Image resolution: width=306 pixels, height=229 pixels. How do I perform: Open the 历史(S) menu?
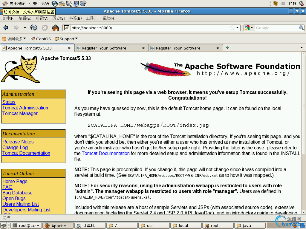59,18
